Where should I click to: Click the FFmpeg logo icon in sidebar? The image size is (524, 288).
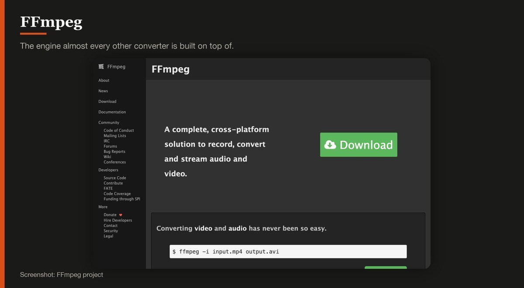(101, 67)
